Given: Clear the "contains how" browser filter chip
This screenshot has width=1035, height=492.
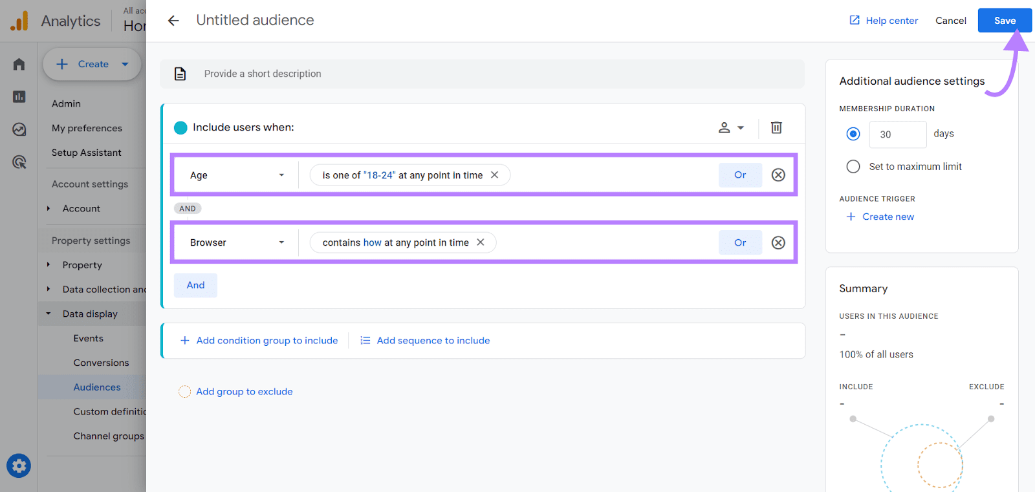Looking at the screenshot, I should click(481, 242).
